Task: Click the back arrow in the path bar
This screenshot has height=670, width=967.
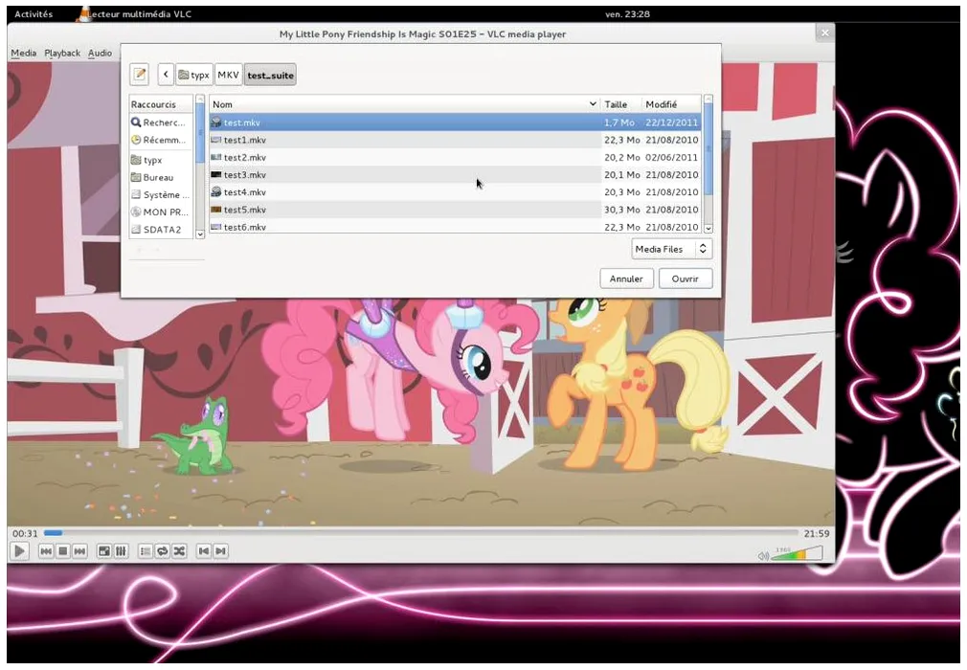Action: 166,75
